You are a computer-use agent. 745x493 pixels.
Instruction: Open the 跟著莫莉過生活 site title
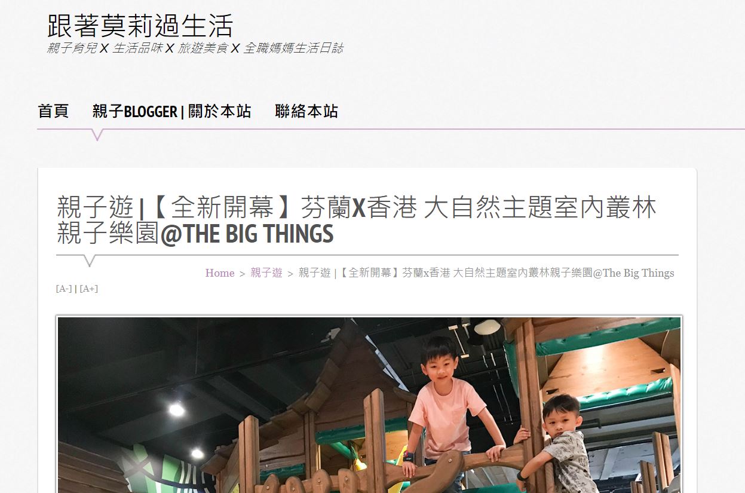pyautogui.click(x=140, y=26)
